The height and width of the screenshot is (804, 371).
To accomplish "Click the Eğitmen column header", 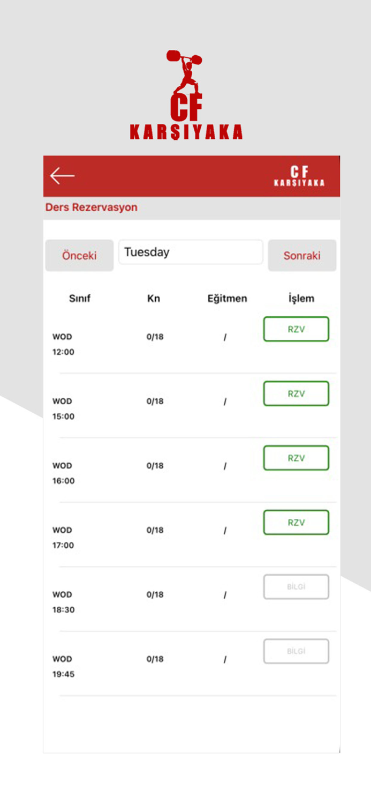I will [x=228, y=299].
